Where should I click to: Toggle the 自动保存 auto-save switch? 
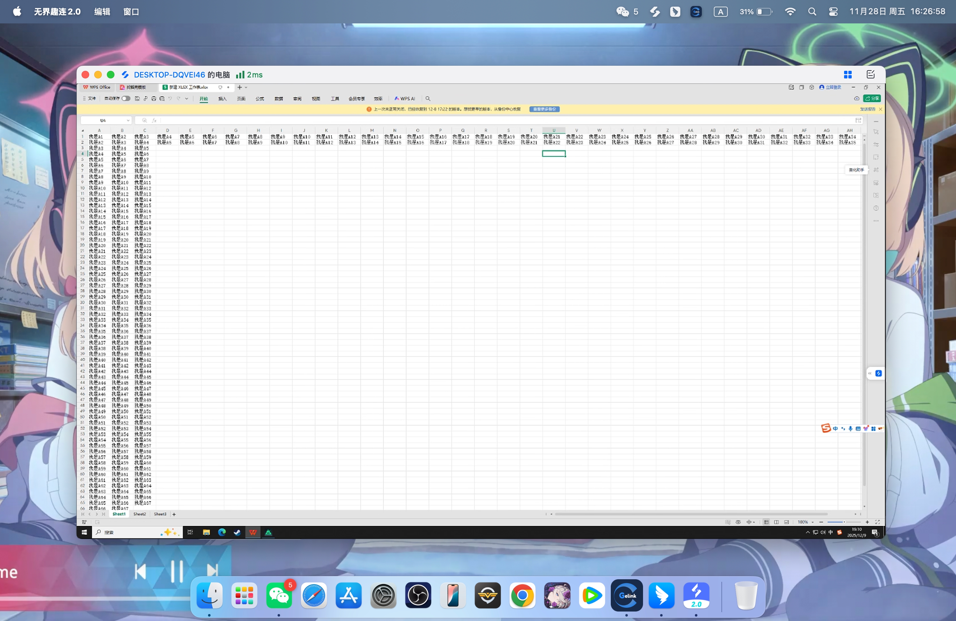click(x=126, y=98)
